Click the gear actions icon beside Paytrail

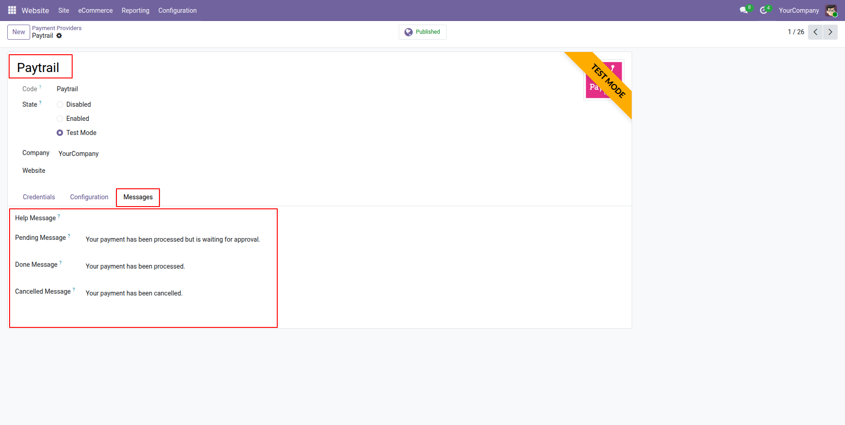pyautogui.click(x=59, y=36)
